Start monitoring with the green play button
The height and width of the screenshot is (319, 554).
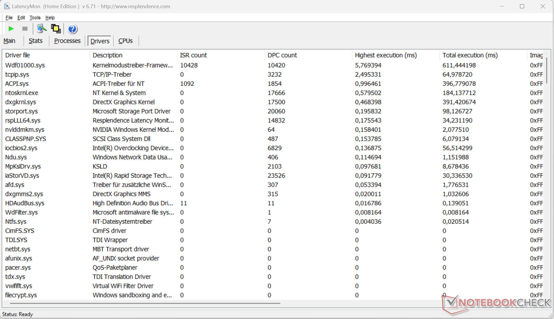[x=11, y=29]
